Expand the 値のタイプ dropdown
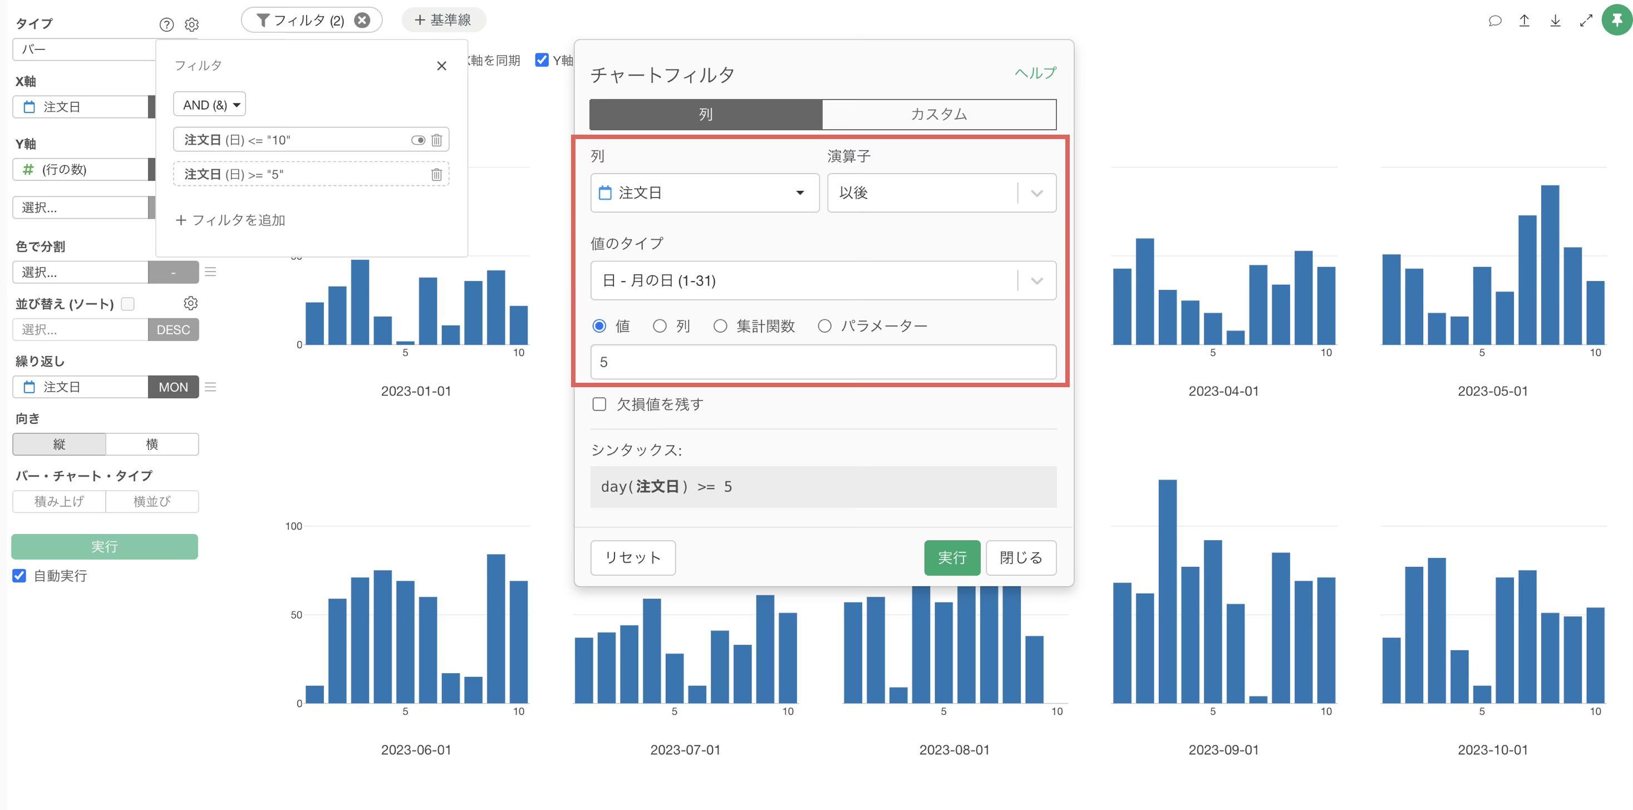 pyautogui.click(x=822, y=280)
